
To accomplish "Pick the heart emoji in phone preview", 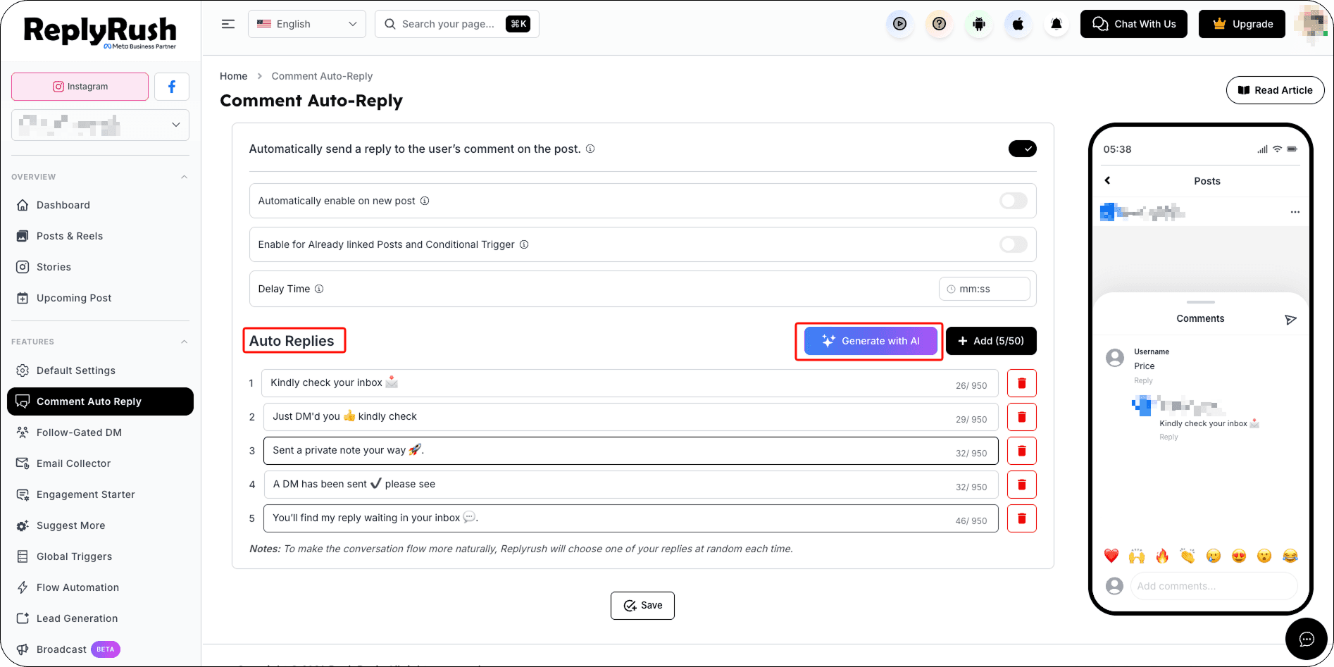I will click(x=1111, y=556).
